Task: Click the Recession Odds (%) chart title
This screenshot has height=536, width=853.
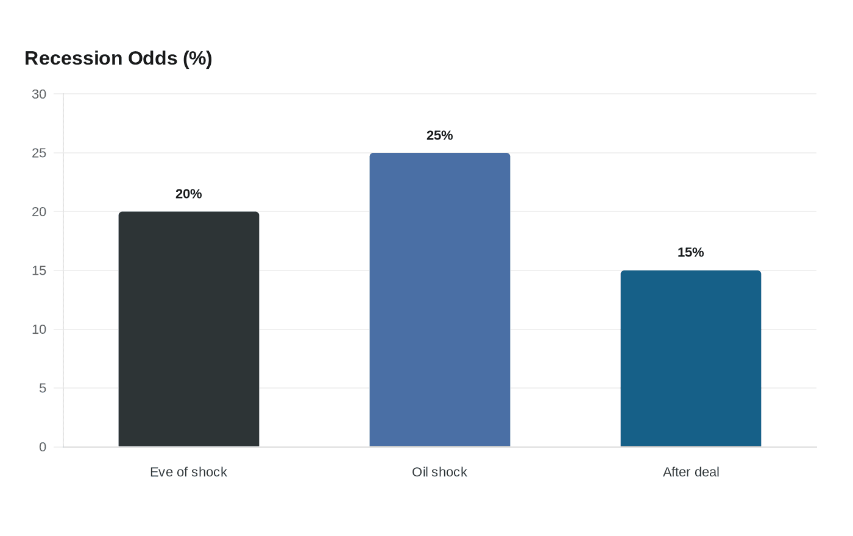Action: [118, 58]
